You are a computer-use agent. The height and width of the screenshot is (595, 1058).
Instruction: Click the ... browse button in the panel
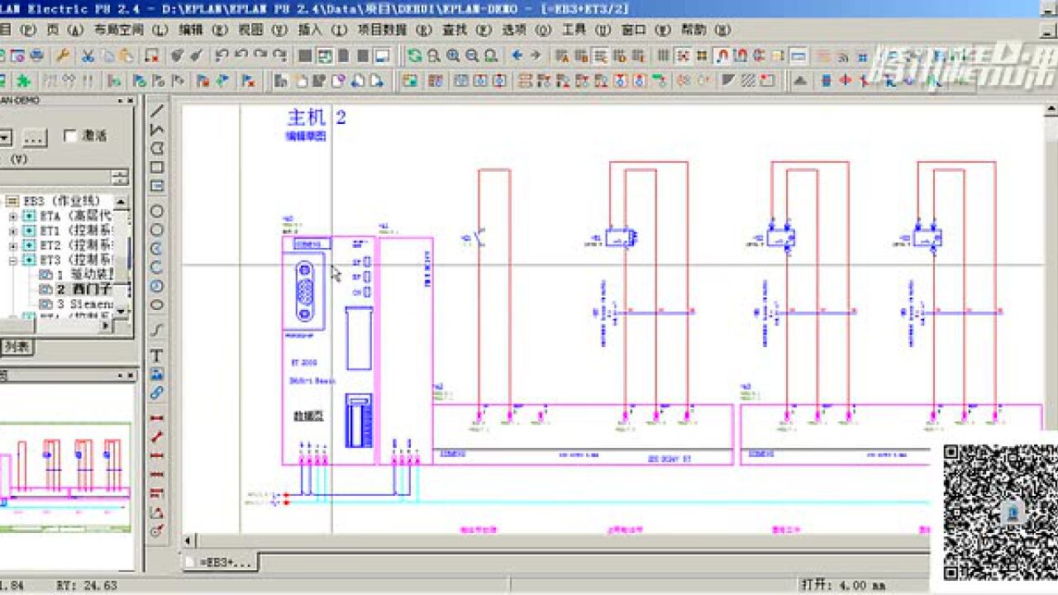coord(36,138)
